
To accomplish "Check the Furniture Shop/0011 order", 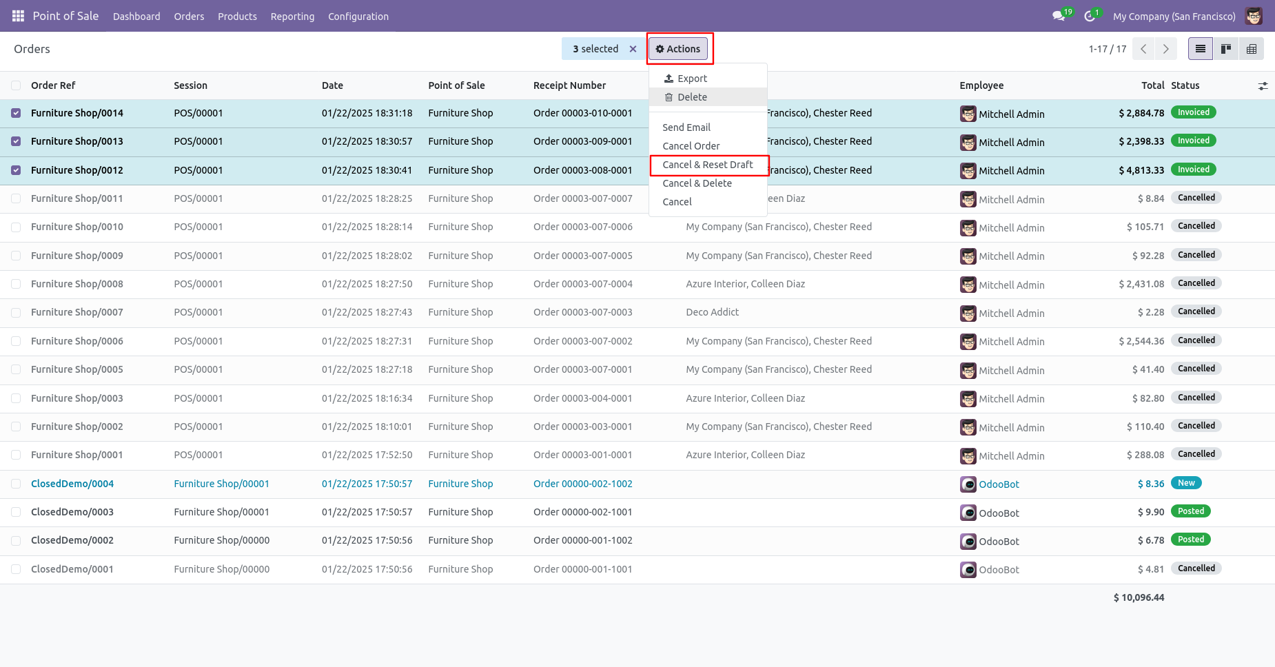I will 16,198.
